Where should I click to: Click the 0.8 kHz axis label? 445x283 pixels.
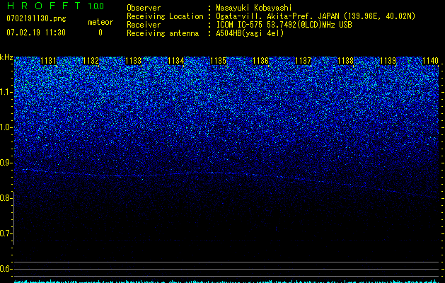pos(6,198)
